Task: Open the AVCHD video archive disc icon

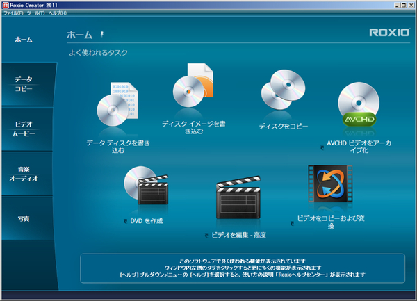Action: (x=359, y=104)
